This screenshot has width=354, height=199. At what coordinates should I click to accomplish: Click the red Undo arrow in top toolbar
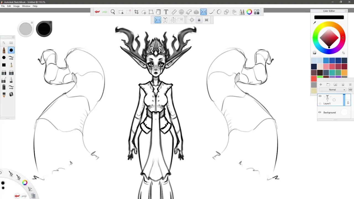click(x=97, y=12)
